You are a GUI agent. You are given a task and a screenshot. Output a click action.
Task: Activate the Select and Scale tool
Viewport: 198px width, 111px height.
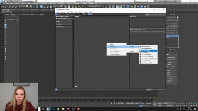coord(48,6)
